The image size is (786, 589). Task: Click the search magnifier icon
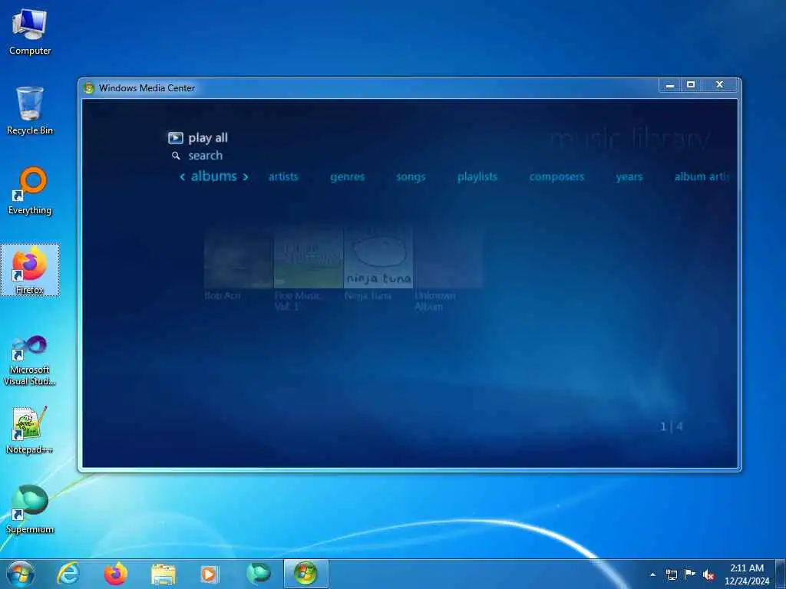176,156
